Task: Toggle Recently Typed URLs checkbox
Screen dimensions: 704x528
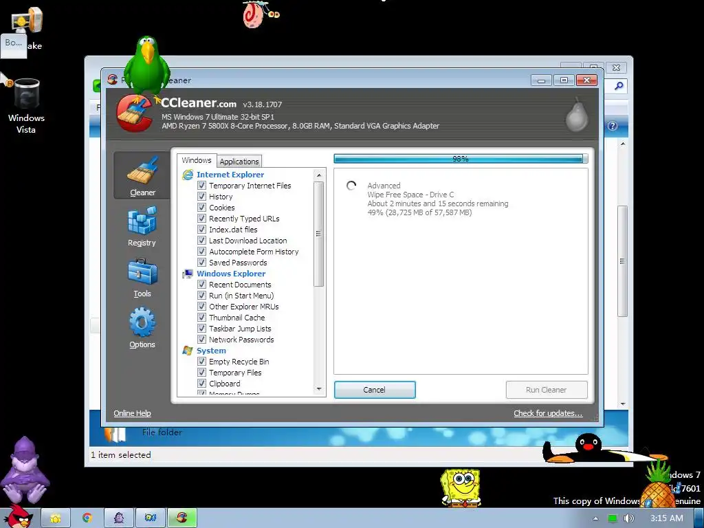Action: [201, 218]
